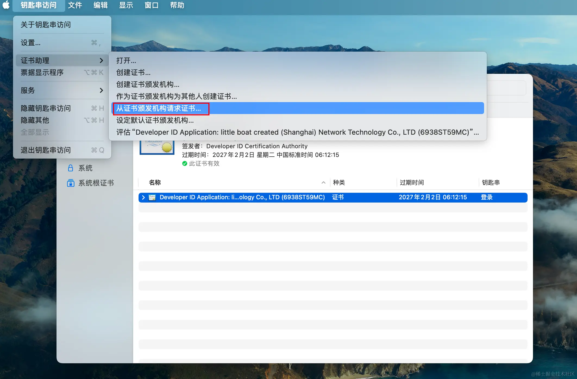Click the System Roots keychain icon
Viewport: 577px width, 379px height.
click(x=71, y=183)
